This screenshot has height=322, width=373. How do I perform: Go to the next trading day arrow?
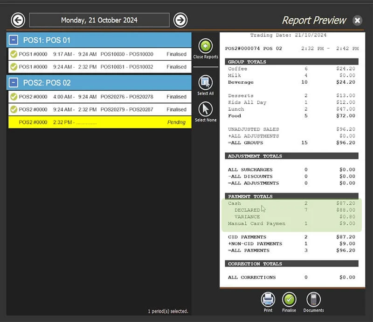180,20
